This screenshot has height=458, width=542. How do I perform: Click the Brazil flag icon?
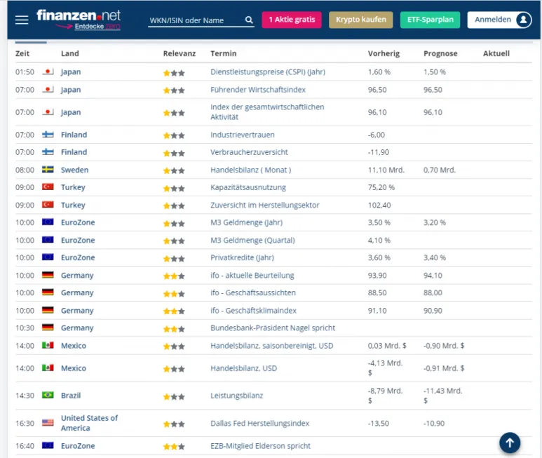pyautogui.click(x=48, y=395)
